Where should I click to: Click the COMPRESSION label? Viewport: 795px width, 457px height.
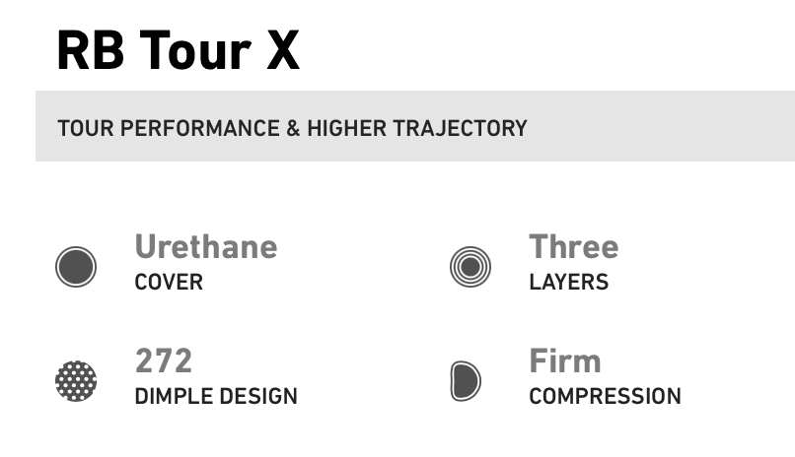[x=605, y=397]
